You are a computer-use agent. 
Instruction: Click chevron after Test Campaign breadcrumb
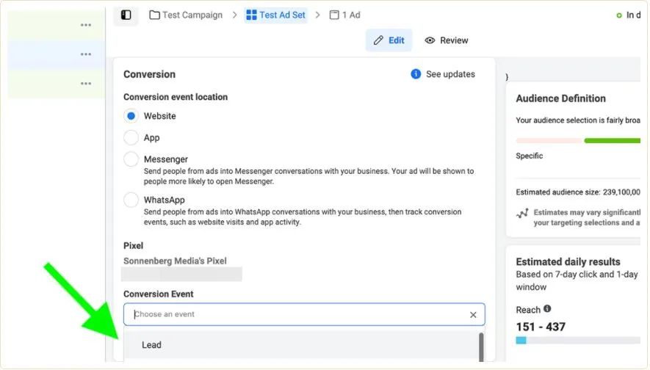click(234, 15)
